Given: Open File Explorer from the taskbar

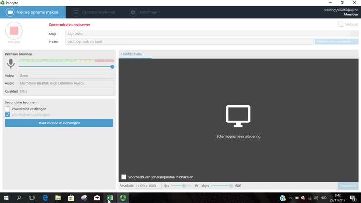Looking at the screenshot, I should [x=58, y=198].
